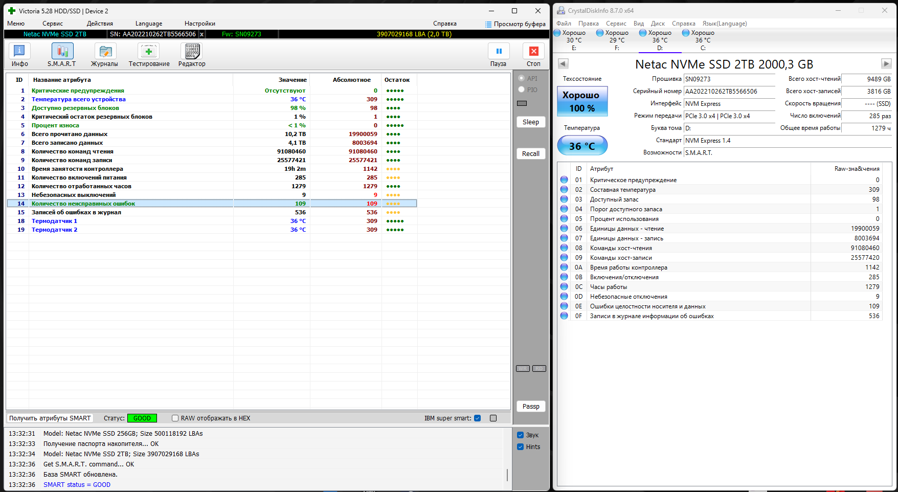This screenshot has height=492, width=898.
Task: Select the D: drive tab
Action: (x=660, y=40)
